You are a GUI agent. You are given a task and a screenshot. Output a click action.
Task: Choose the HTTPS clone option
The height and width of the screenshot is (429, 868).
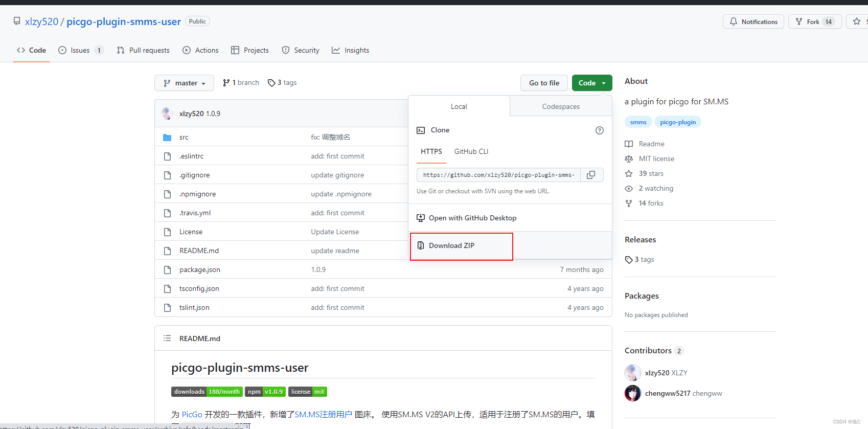coord(431,151)
